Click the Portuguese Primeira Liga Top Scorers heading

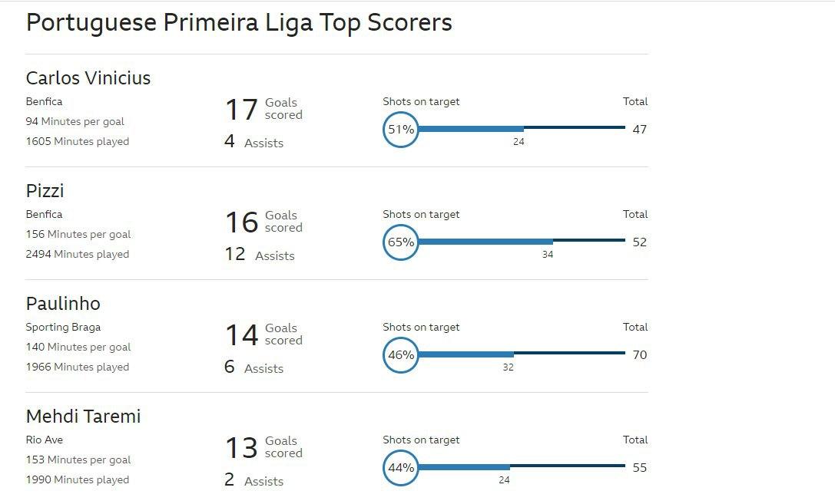point(239,23)
